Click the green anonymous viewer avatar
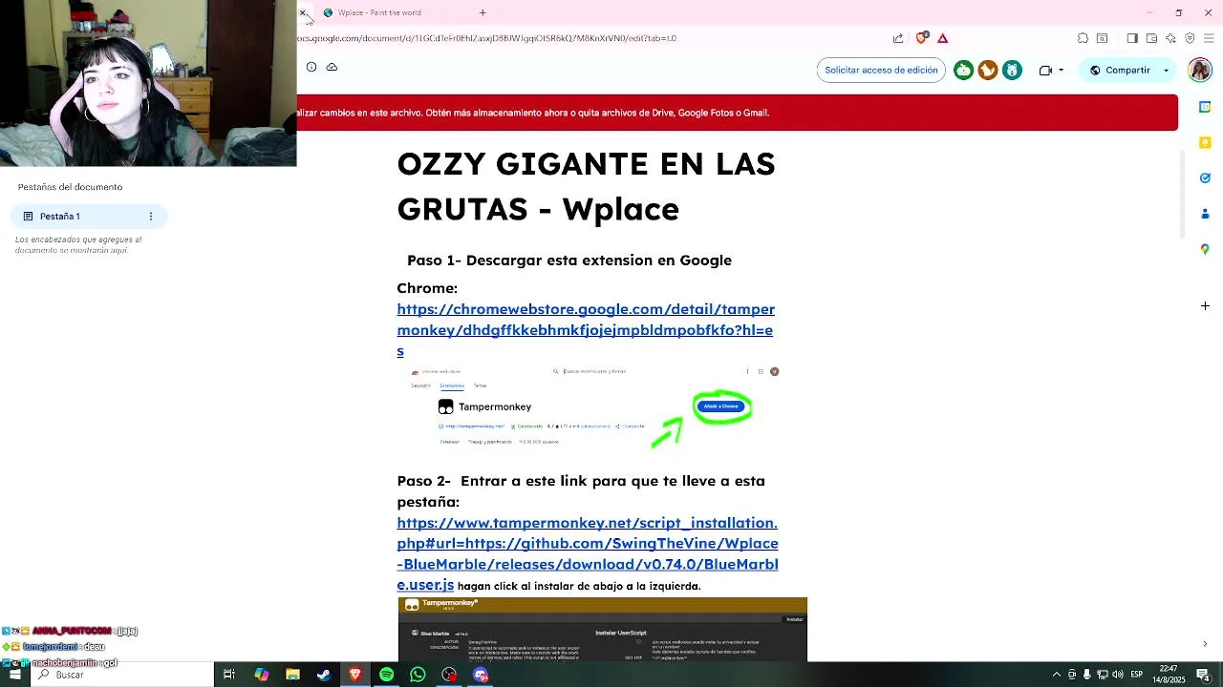The height and width of the screenshot is (687, 1223). coord(963,70)
